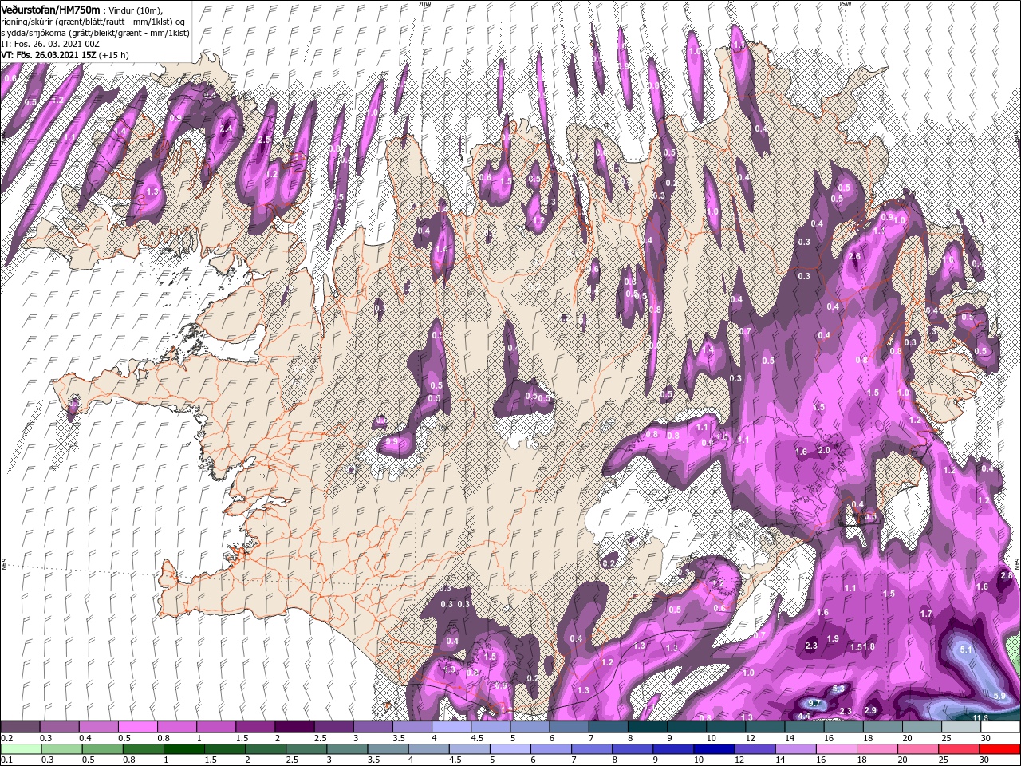Select the light periwinkle 4 swatch in upper legend
Screen dimensions: 1021x766
pos(451,727)
